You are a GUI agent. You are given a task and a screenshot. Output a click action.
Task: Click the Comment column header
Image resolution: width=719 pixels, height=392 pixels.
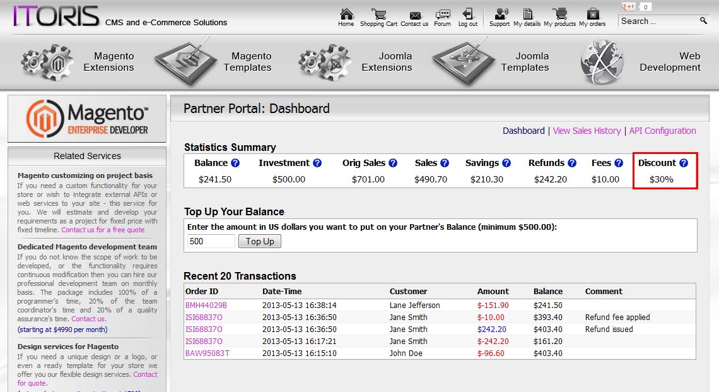(x=604, y=292)
